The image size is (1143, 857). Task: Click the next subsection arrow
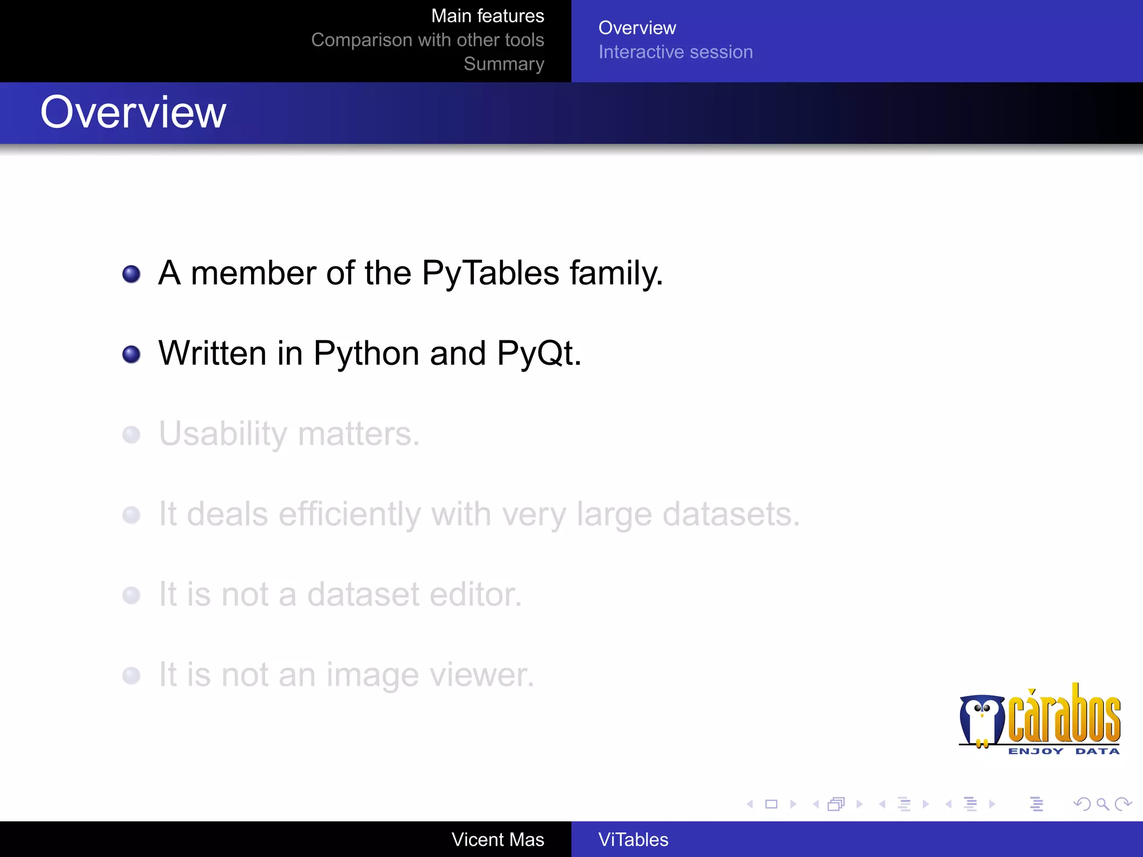[x=926, y=804]
